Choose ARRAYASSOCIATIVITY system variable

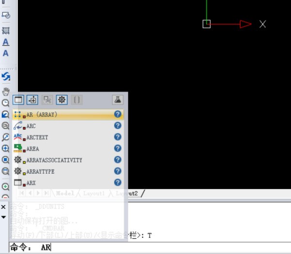[x=68, y=160]
